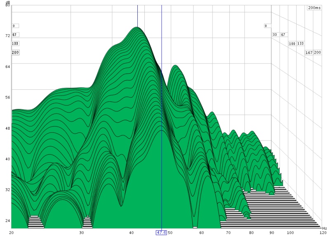
Task: Click the waterfall's tallest peak near 40 Hz
Action: pos(137,28)
